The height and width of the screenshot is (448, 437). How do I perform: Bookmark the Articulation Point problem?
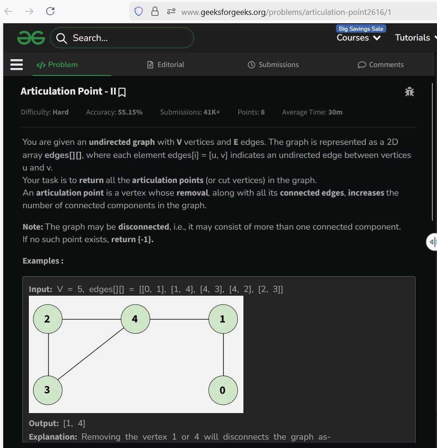(122, 92)
